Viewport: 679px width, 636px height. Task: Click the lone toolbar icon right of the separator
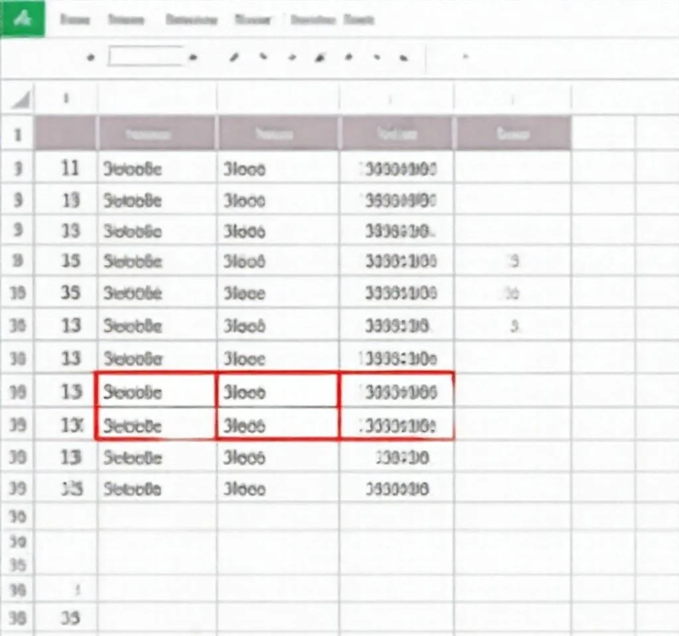[x=465, y=58]
